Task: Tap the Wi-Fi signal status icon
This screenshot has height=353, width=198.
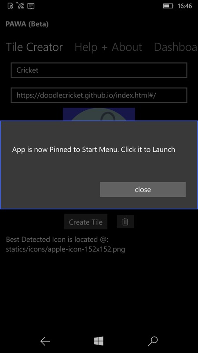Action: [20, 5]
